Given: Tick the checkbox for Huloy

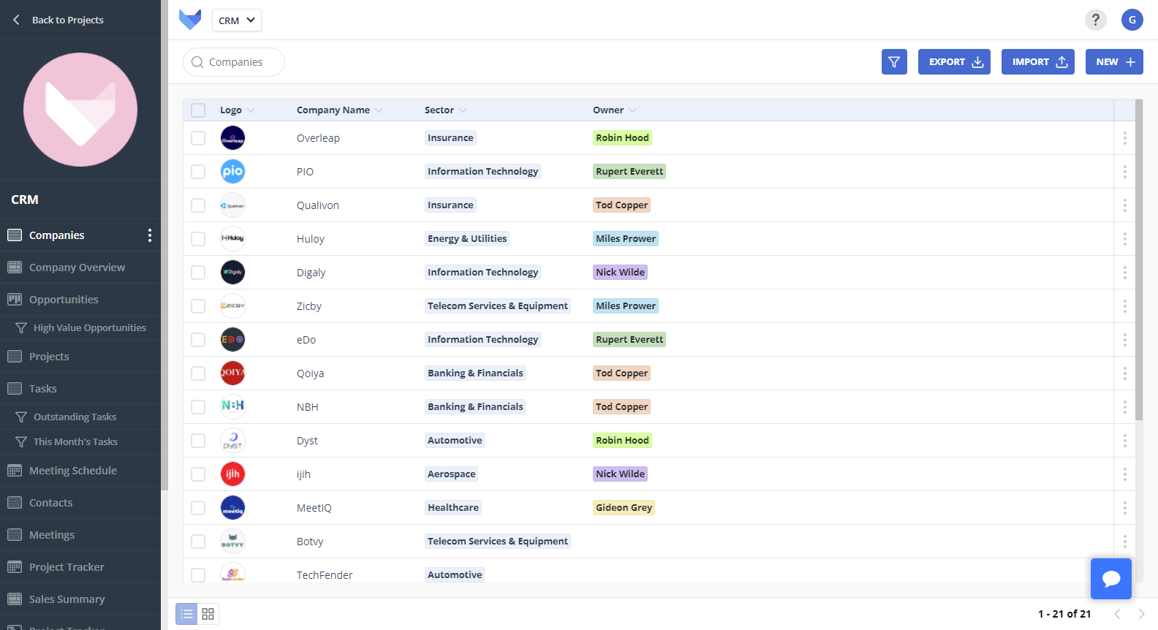Looking at the screenshot, I should 198,239.
